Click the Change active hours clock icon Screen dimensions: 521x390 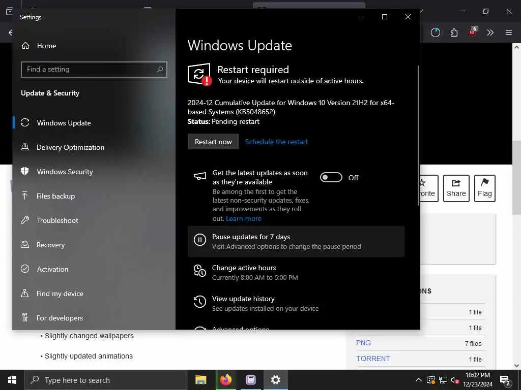click(199, 271)
